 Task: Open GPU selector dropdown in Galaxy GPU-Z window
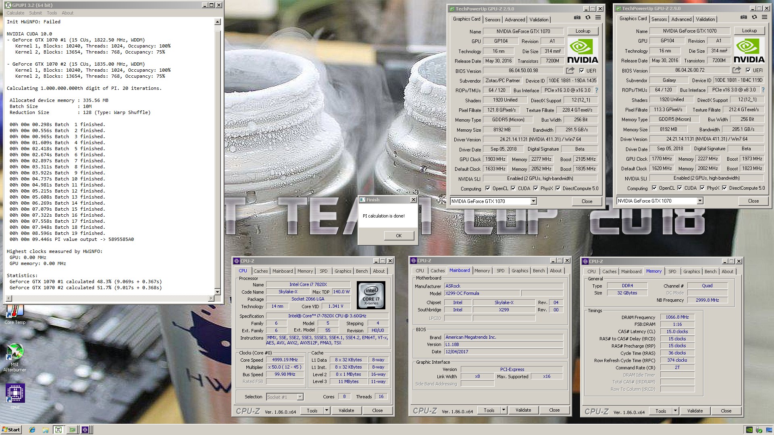[700, 201]
